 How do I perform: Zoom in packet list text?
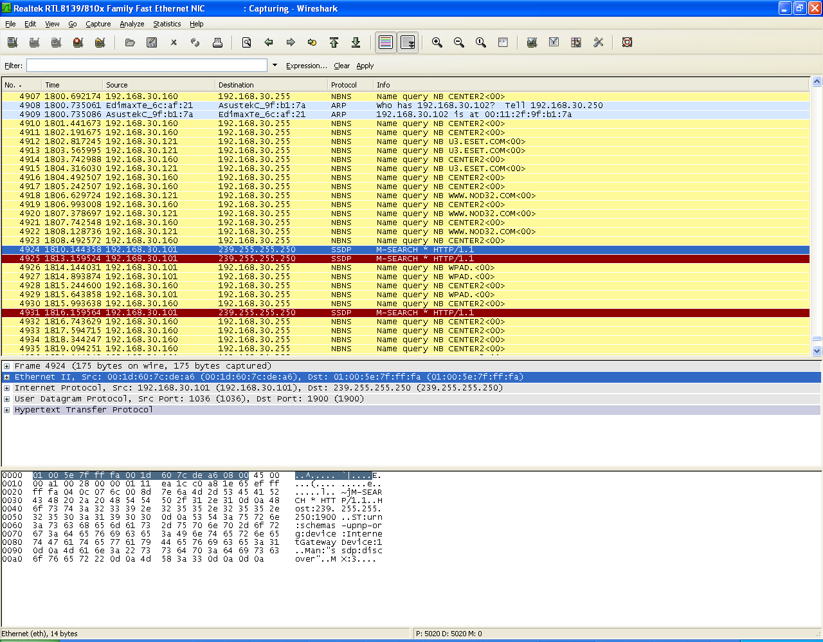437,42
